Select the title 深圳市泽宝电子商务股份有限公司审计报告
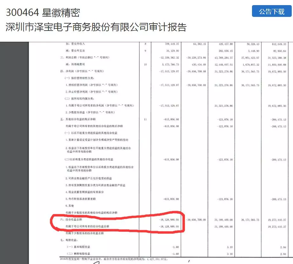This screenshot has height=264, width=293. coord(96,27)
